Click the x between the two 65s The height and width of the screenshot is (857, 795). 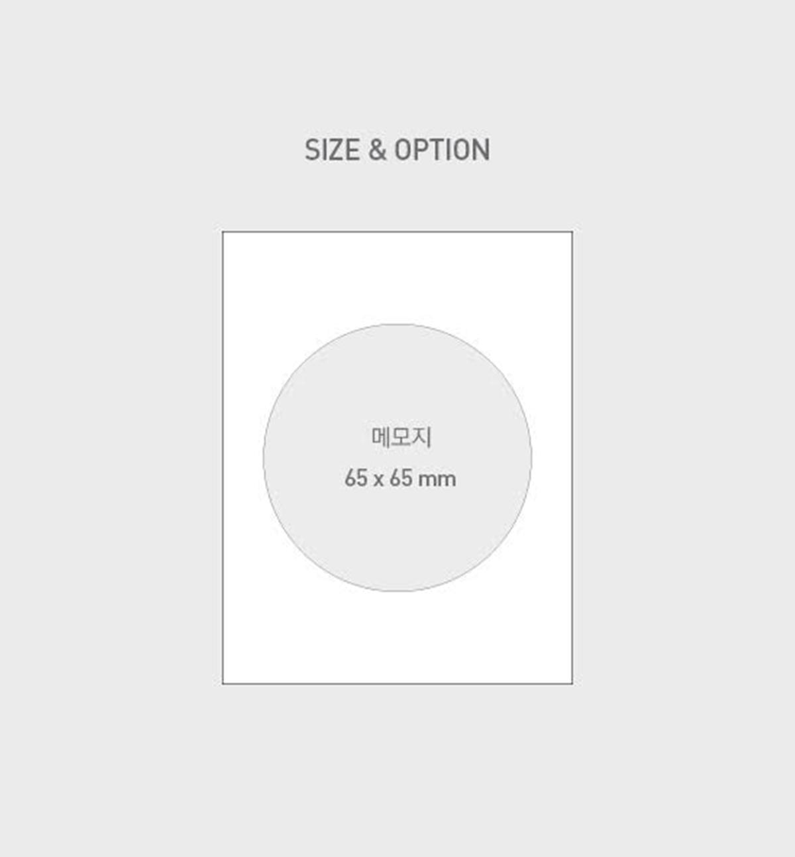click(378, 479)
